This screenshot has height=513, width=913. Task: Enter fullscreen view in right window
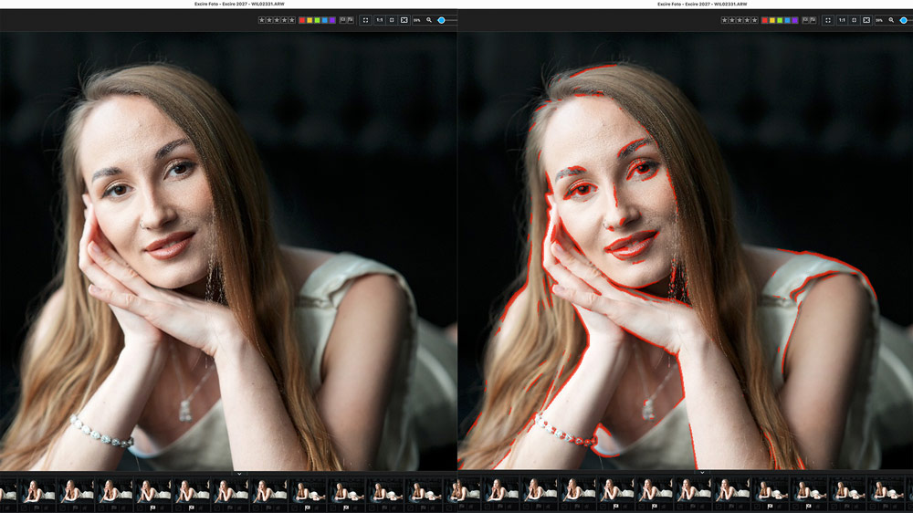(x=828, y=20)
